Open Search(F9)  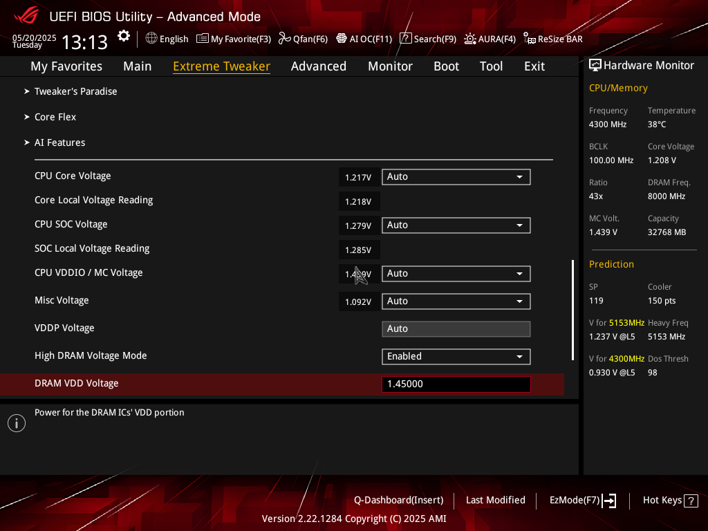tap(428, 39)
